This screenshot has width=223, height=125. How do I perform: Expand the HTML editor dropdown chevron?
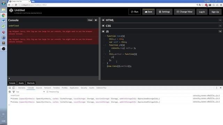tap(220, 20)
